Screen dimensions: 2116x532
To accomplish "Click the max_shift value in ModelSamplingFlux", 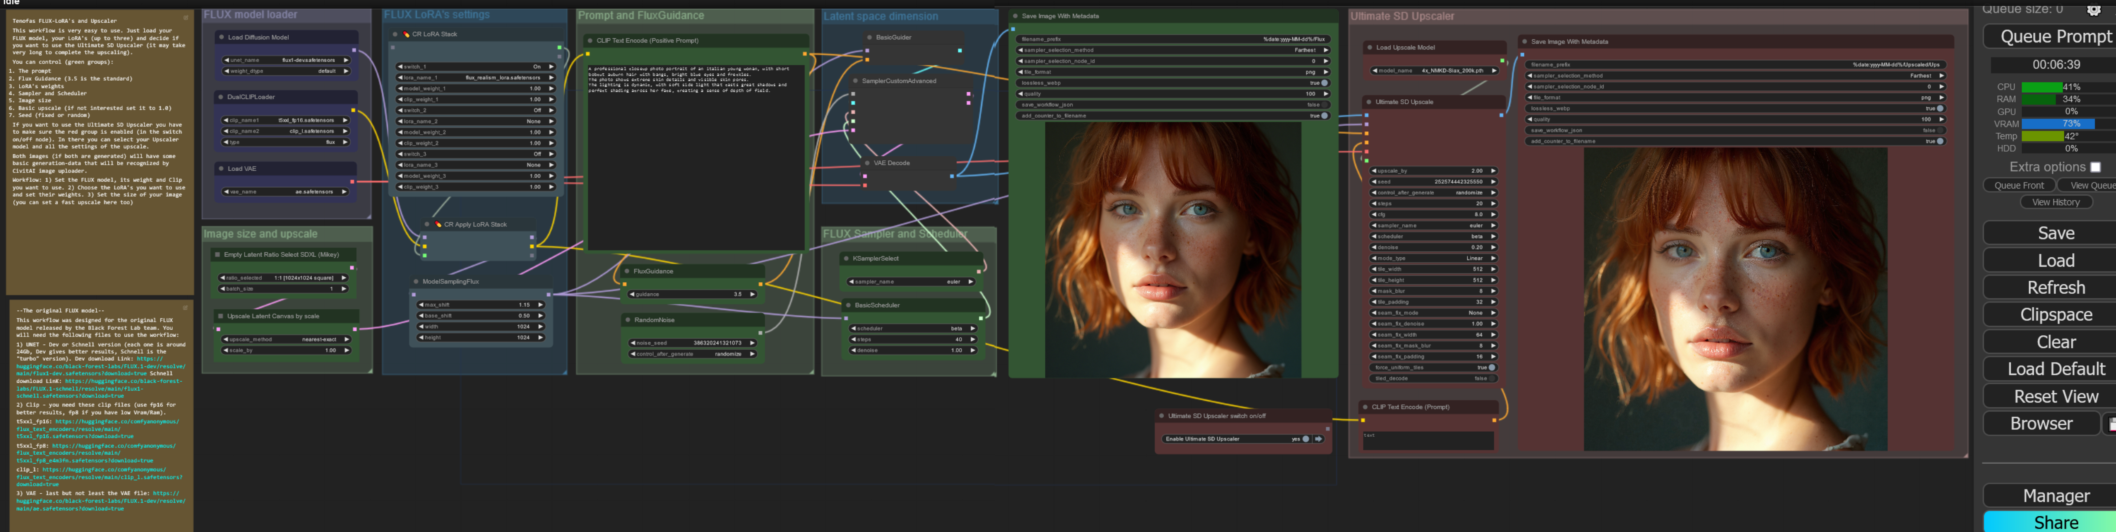I will pyautogui.click(x=524, y=305).
